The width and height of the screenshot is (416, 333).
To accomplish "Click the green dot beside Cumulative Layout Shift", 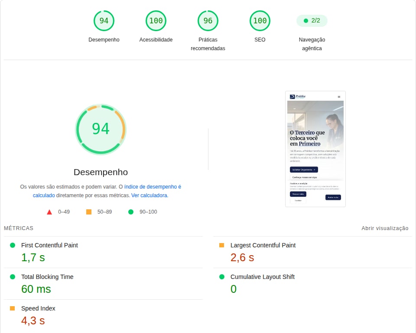I will 222,277.
